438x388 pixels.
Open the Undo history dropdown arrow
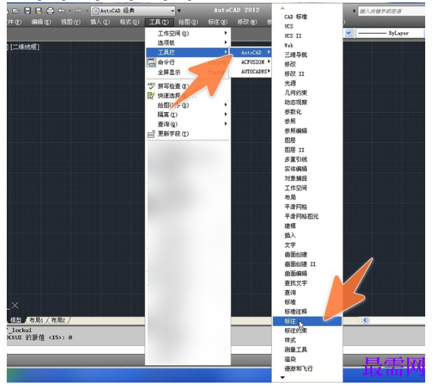point(70,11)
